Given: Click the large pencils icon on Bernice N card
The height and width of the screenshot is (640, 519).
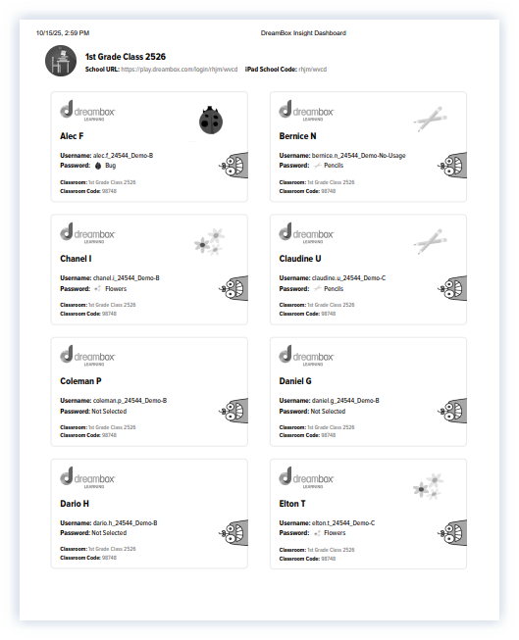Looking at the screenshot, I should pos(430,119).
